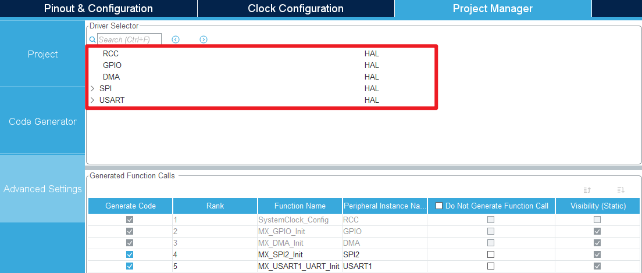The image size is (642, 273).
Task: Select the Advanced Settings side tab
Action: 43,189
